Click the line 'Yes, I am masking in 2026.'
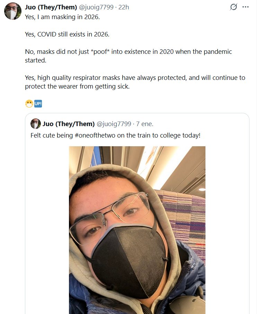264x314 pixels. click(62, 17)
